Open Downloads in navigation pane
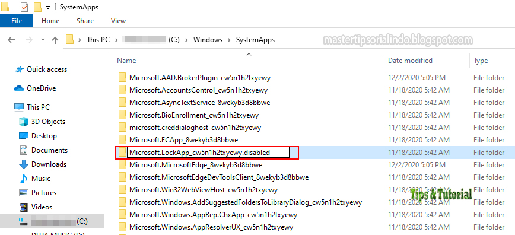This screenshot has height=235, width=515. click(49, 164)
